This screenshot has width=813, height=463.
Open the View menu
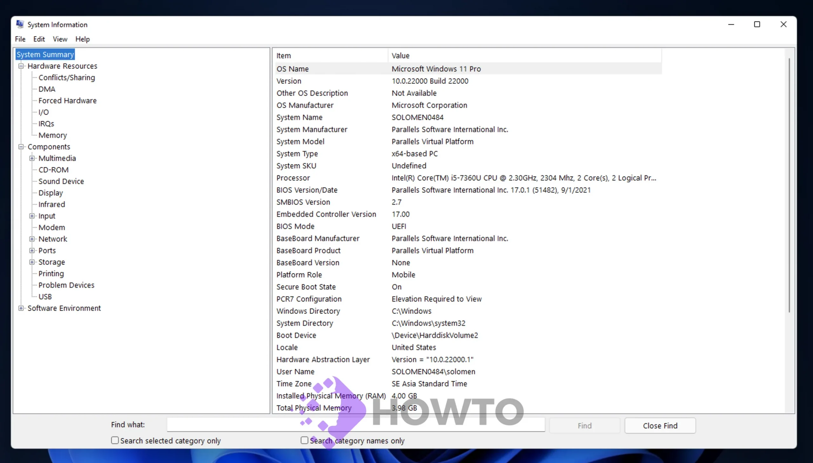point(60,39)
